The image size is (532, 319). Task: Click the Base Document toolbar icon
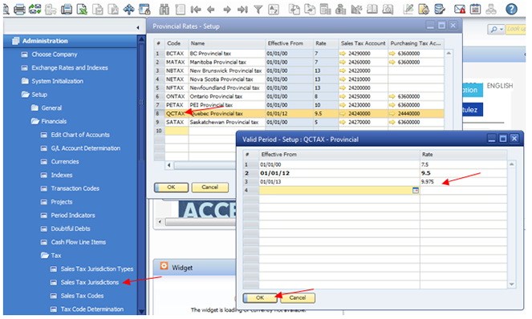click(294, 9)
